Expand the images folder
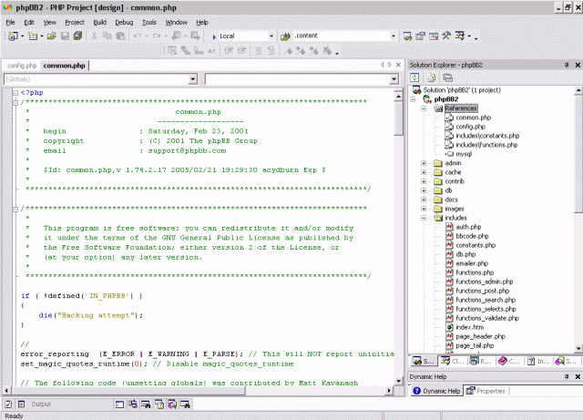 (x=424, y=209)
